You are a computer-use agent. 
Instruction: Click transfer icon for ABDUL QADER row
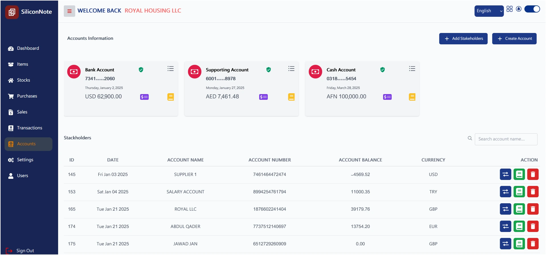[505, 227]
